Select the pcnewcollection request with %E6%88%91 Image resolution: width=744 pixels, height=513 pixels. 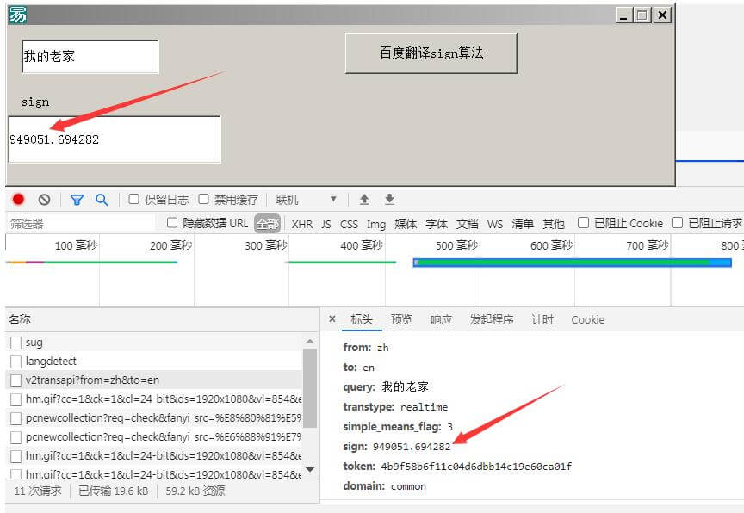[154, 437]
